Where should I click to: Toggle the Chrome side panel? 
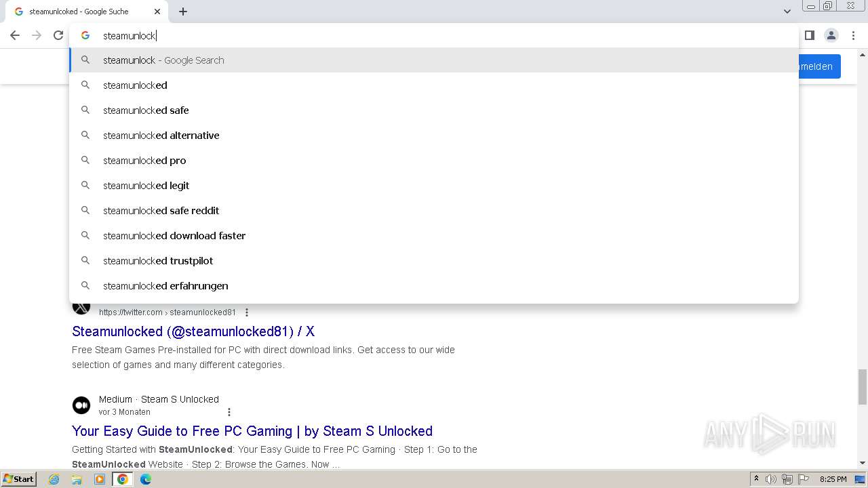(809, 35)
